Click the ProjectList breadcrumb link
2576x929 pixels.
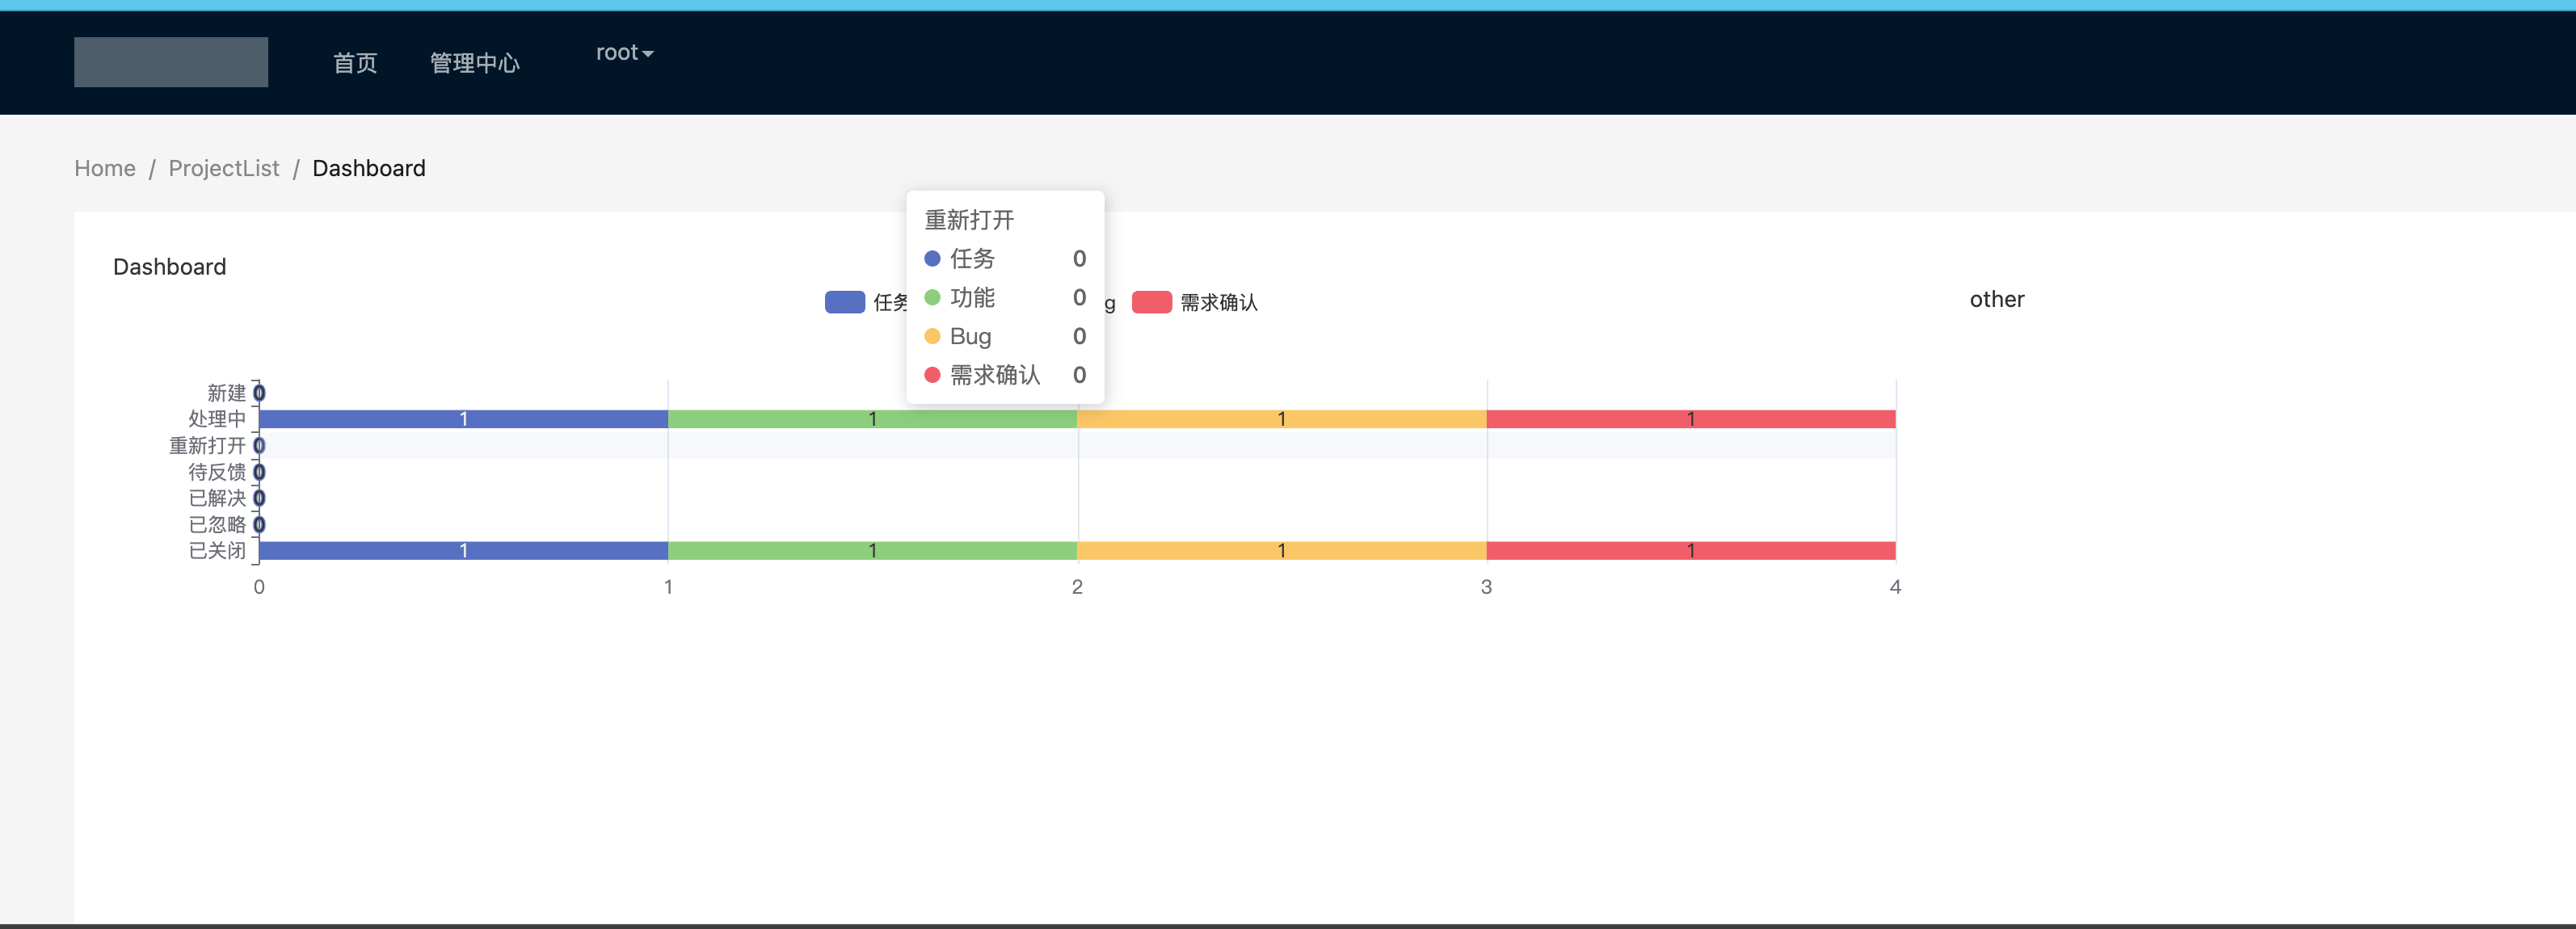click(224, 168)
